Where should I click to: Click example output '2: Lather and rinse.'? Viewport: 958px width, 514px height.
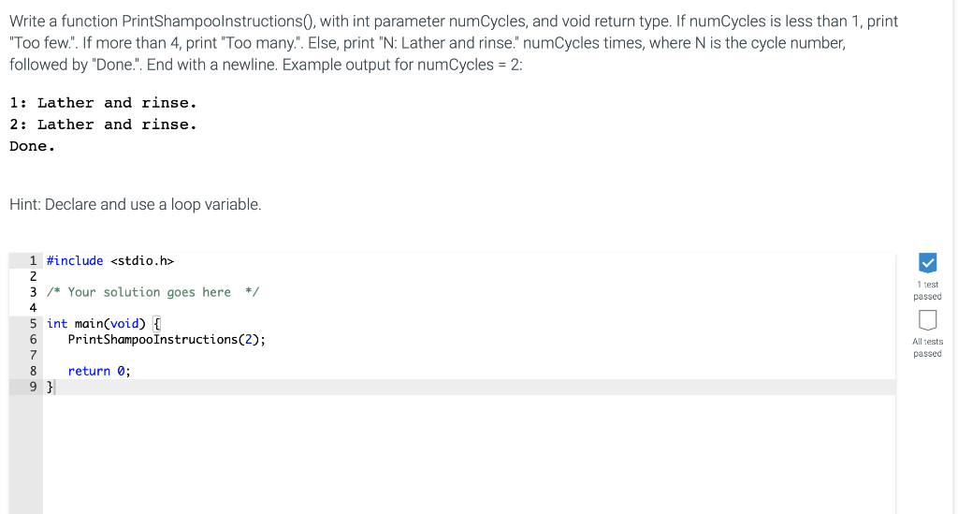click(x=103, y=125)
